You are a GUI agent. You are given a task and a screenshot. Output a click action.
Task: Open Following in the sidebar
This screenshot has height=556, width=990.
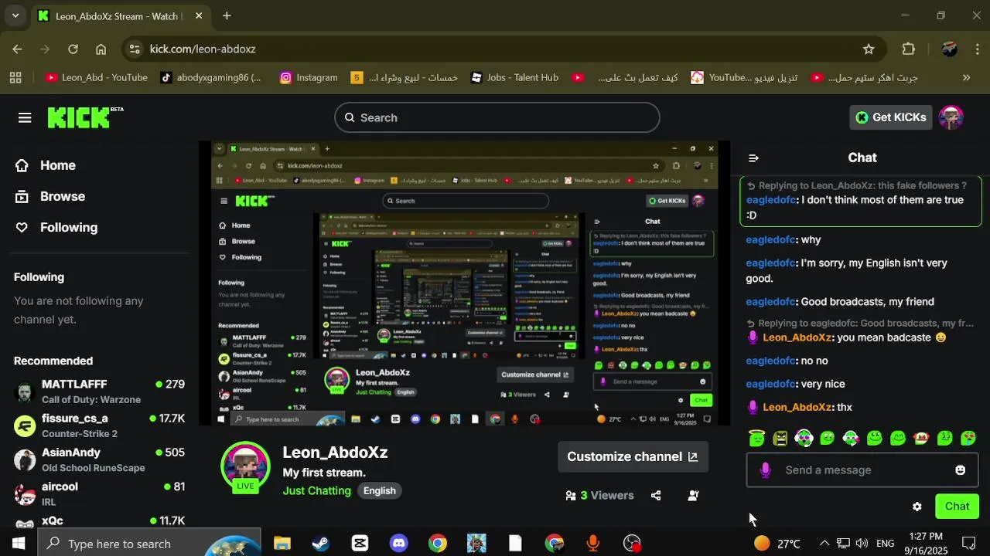56,227
